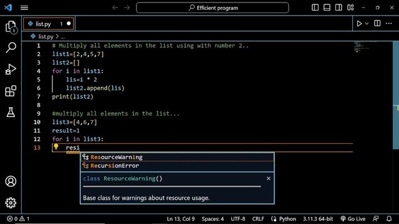Change line ending via CRLF
This screenshot has height=224, width=399.
coord(257,218)
